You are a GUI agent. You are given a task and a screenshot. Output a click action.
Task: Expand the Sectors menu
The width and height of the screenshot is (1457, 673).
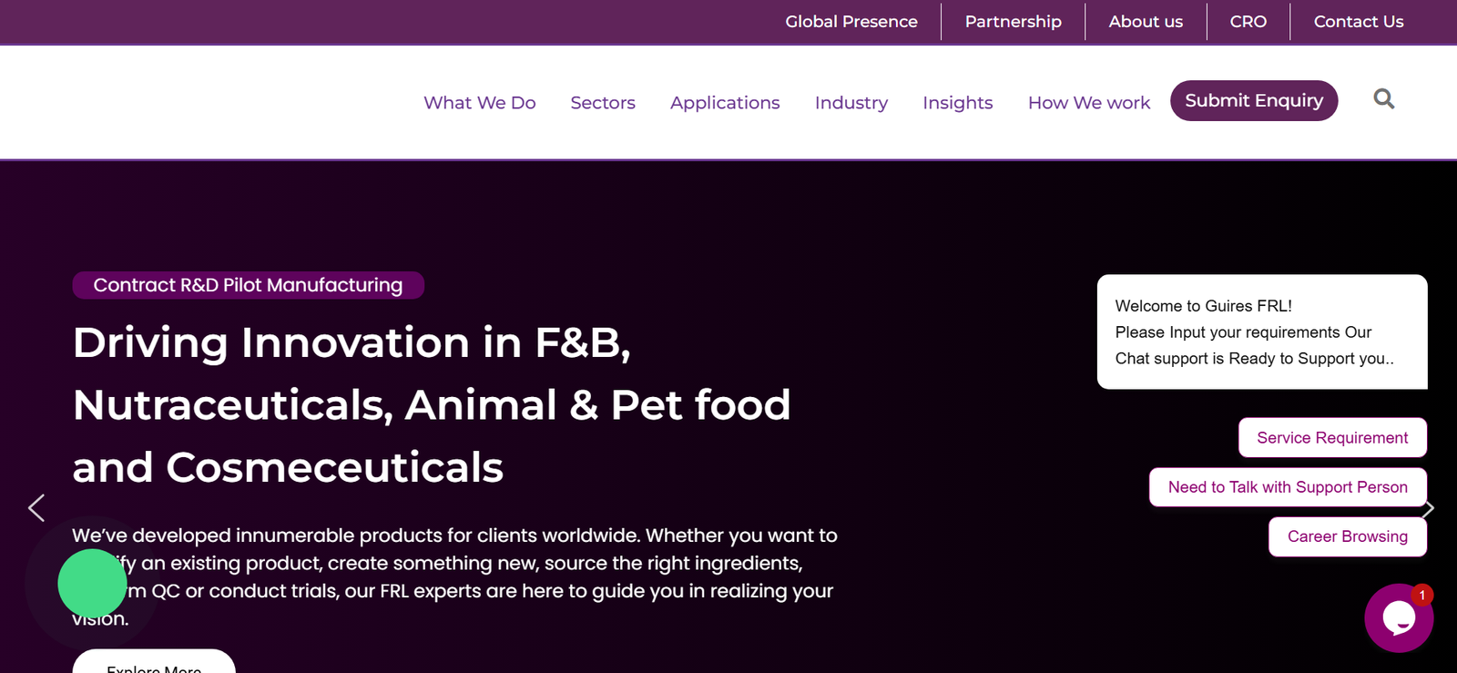click(603, 103)
